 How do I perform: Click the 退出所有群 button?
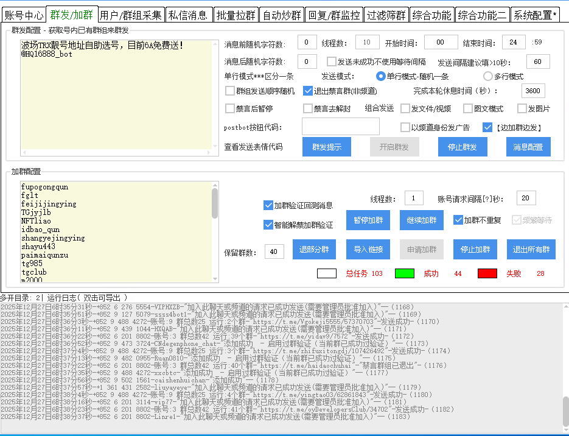[531, 250]
